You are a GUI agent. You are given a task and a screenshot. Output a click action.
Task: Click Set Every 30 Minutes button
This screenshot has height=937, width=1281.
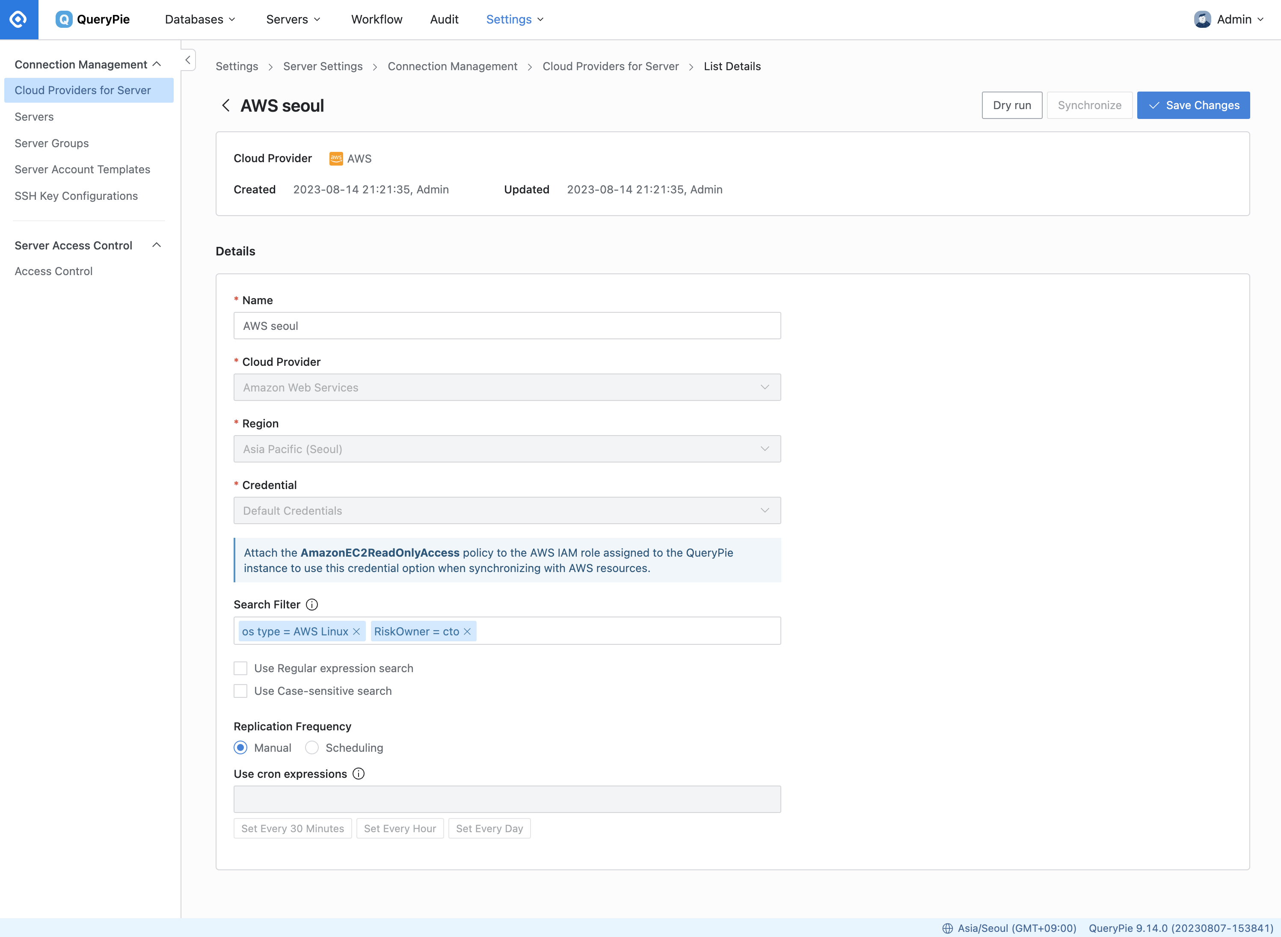pos(293,828)
